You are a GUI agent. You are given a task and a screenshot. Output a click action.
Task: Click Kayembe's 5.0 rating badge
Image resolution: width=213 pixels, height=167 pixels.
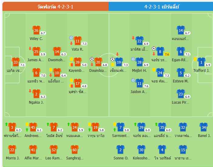pos(84,65)
